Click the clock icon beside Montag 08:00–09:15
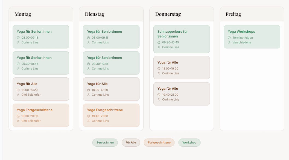This screenshot has width=289, height=160. coord(18,38)
